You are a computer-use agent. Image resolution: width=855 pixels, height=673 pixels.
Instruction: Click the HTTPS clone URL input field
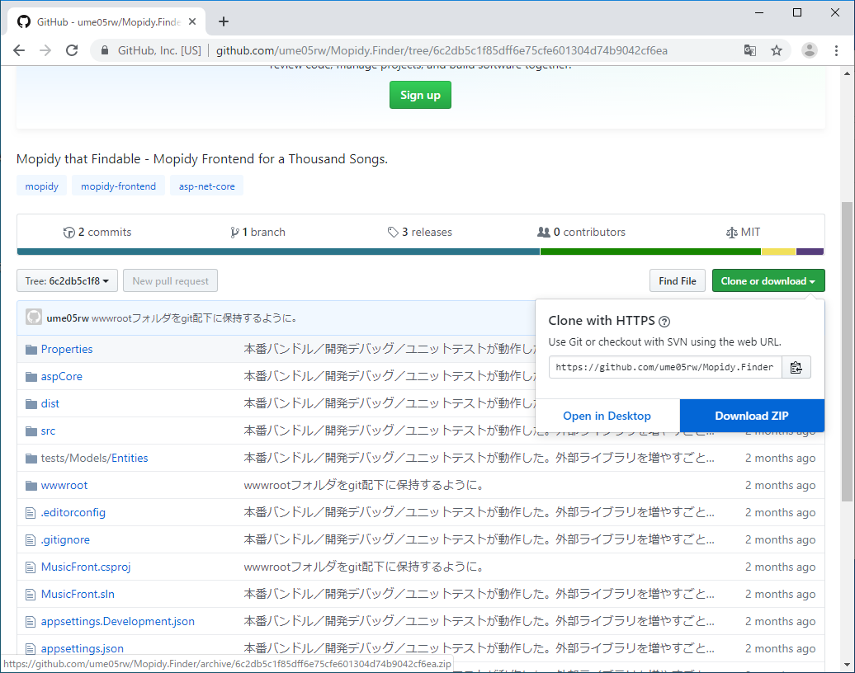point(664,367)
